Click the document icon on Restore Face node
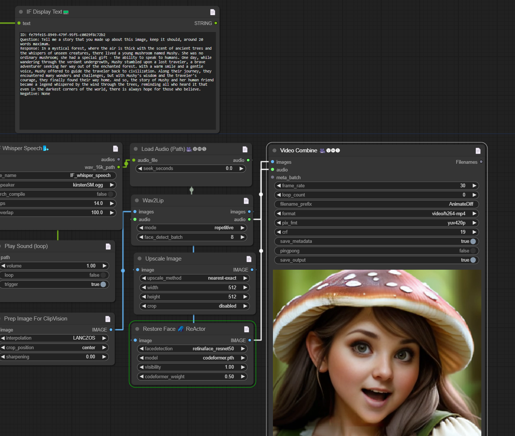The height and width of the screenshot is (436, 515). [246, 329]
